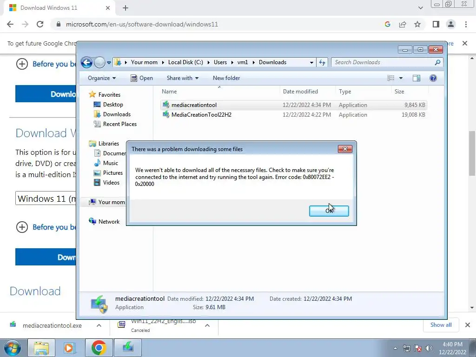Open Chrome three-dot menu
This screenshot has height=357, width=476.
point(466,24)
